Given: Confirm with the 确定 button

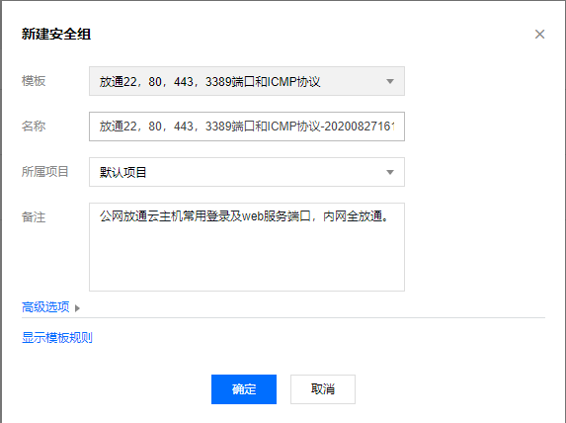Looking at the screenshot, I should (244, 389).
